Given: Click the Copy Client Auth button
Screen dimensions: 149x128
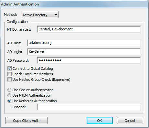Looking at the screenshot, I should tap(27, 121).
